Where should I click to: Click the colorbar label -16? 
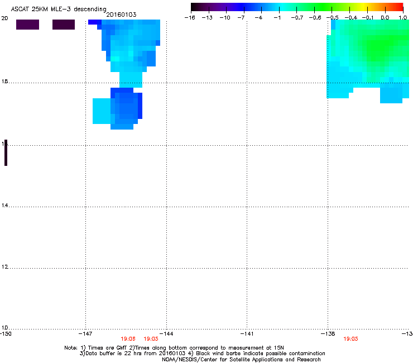click(190, 18)
